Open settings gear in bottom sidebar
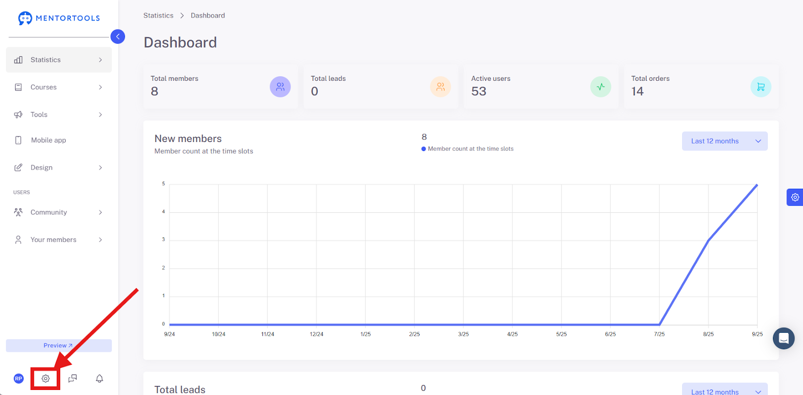The image size is (803, 395). [x=46, y=378]
